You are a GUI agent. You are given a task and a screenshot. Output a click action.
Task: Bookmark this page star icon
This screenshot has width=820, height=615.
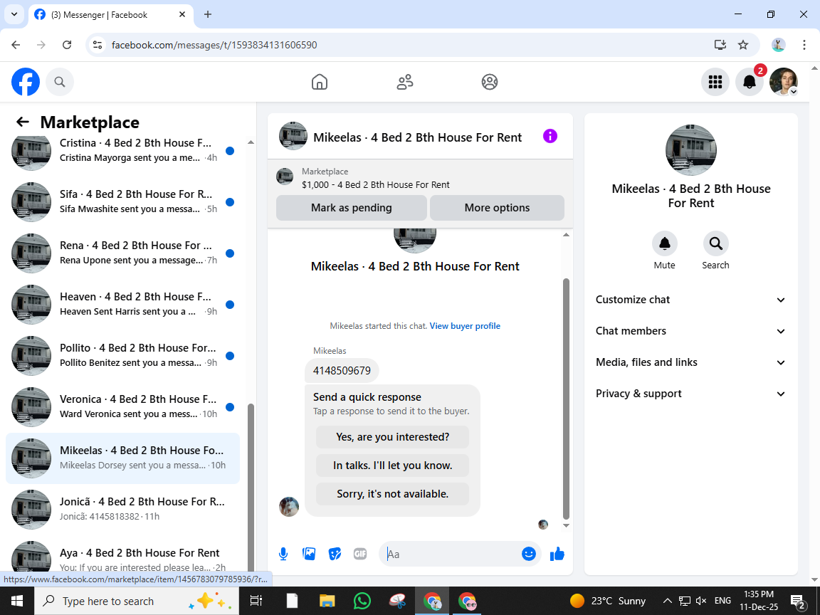[x=743, y=45]
